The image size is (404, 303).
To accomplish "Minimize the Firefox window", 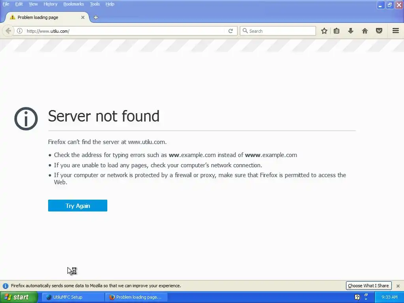I will coord(380,5).
